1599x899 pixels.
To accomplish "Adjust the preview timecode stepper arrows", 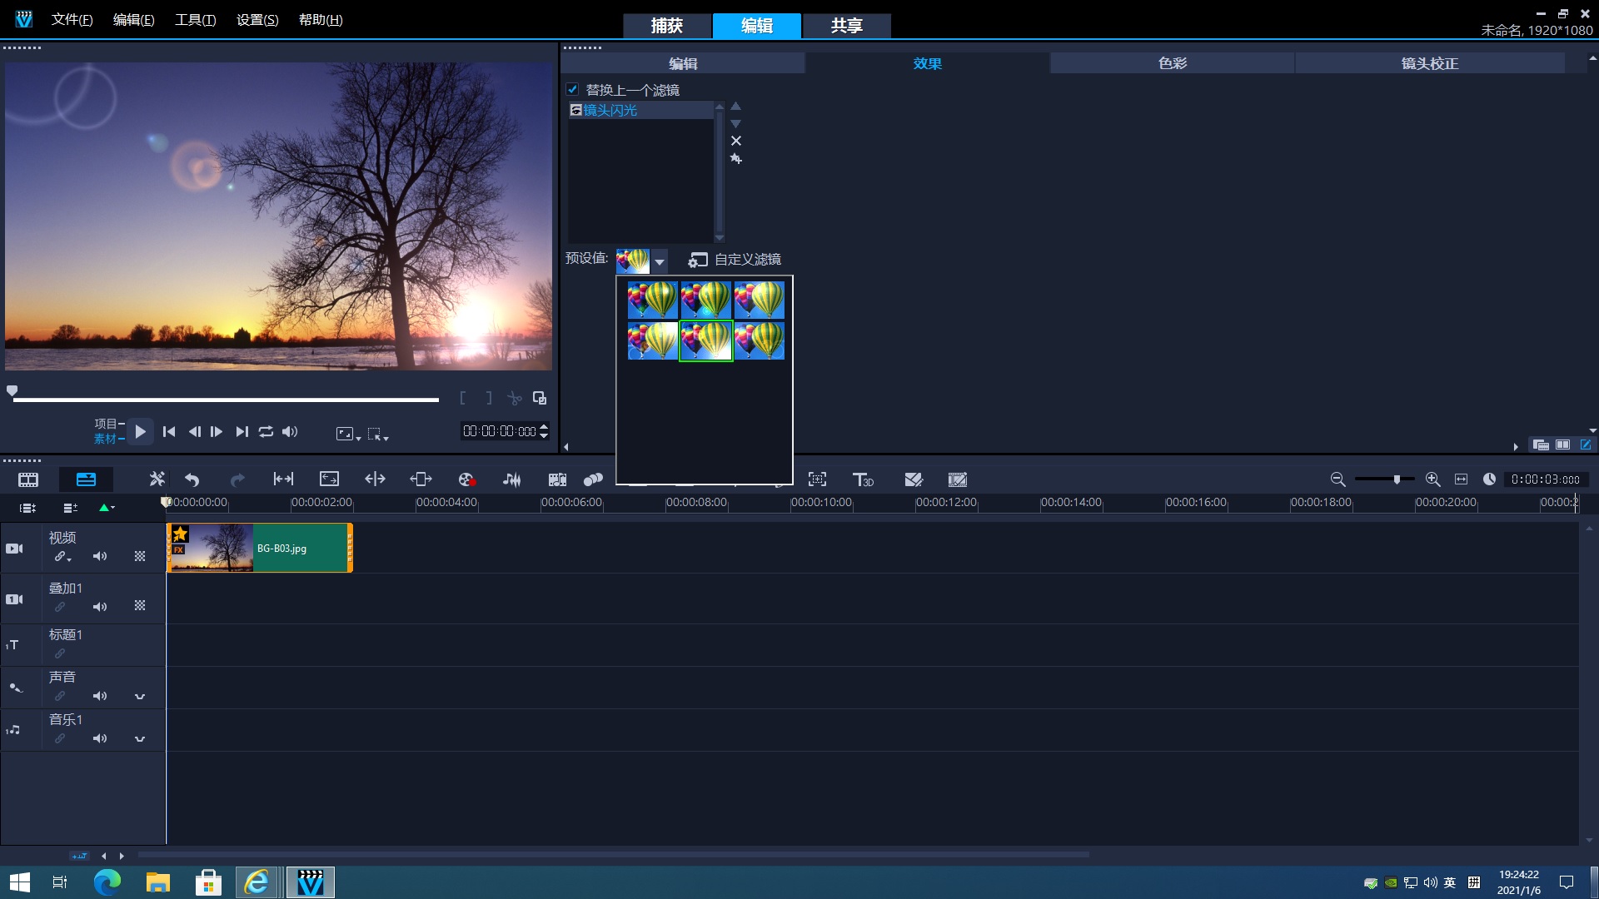I will pos(544,430).
